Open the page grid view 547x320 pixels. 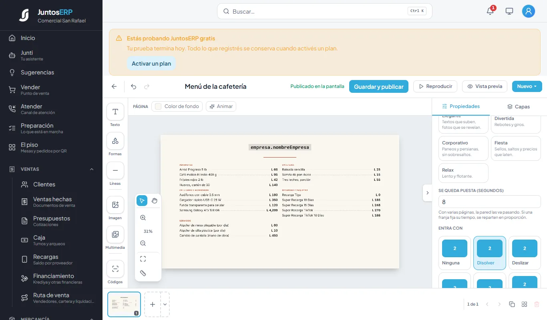(525, 304)
